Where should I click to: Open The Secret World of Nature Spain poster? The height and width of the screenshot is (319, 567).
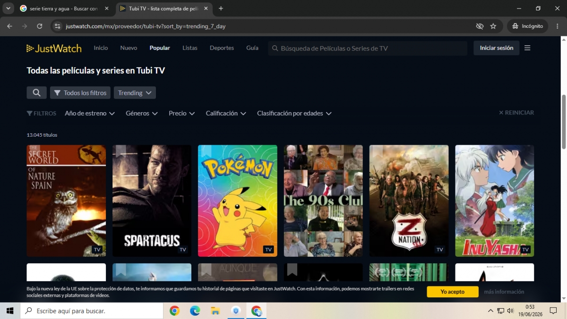click(66, 201)
